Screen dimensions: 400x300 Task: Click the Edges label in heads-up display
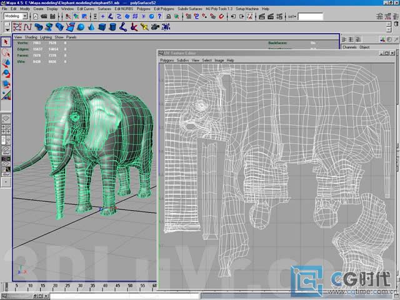(x=22, y=49)
